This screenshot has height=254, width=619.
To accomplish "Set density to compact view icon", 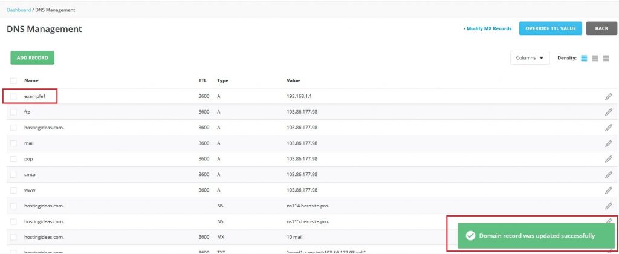I will pyautogui.click(x=585, y=58).
